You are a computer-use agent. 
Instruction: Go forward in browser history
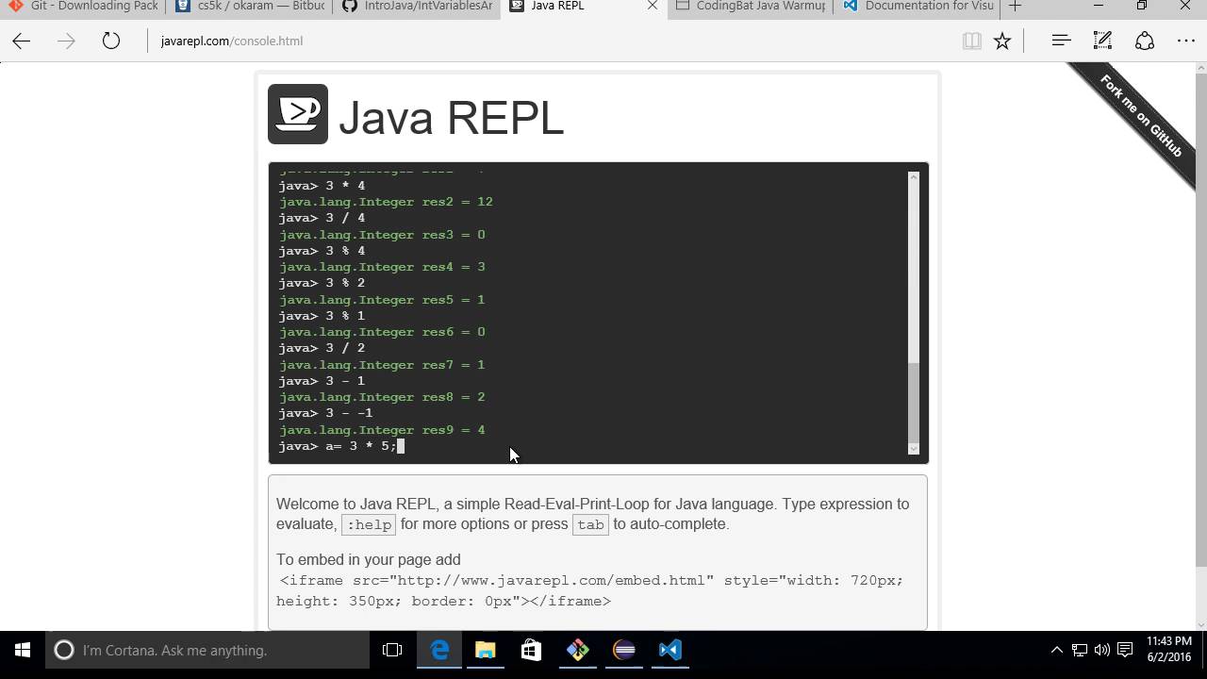coord(66,41)
